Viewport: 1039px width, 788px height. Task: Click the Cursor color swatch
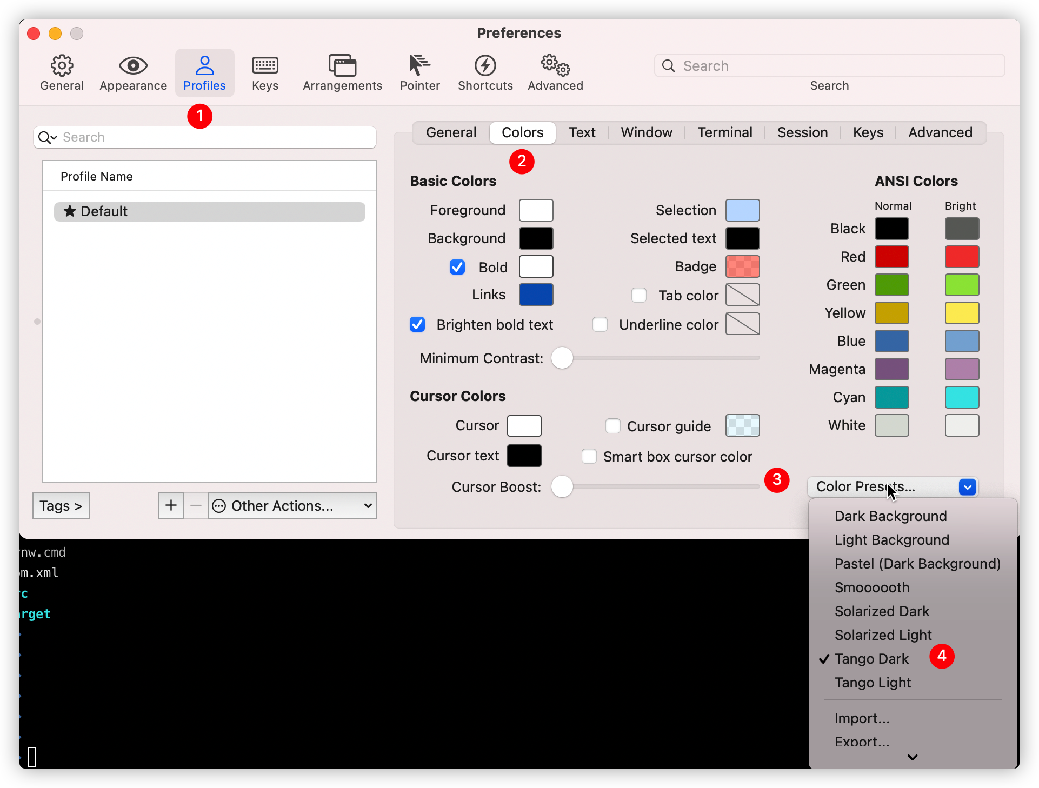(524, 426)
